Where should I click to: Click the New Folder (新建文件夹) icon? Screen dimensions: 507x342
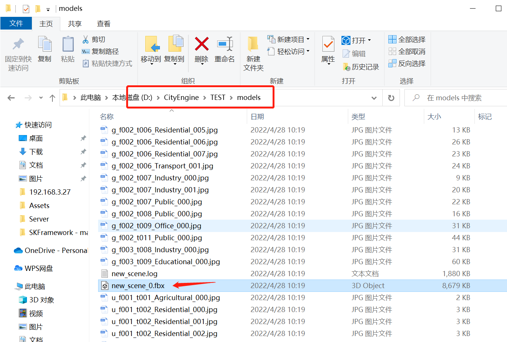253,50
